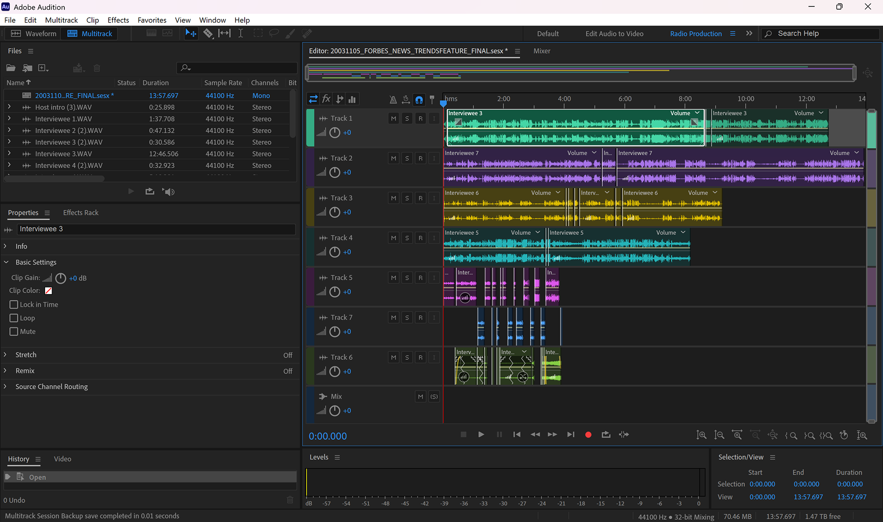The width and height of the screenshot is (883, 522).
Task: Open the Multitrack menu
Action: pyautogui.click(x=61, y=20)
